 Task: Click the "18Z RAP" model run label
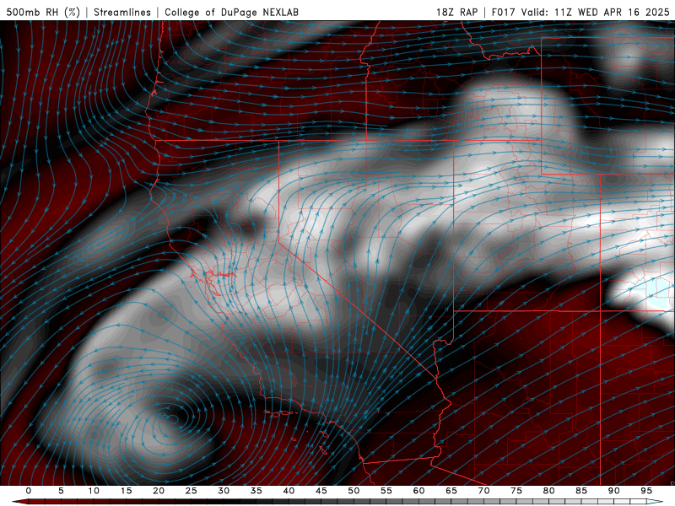coord(456,12)
